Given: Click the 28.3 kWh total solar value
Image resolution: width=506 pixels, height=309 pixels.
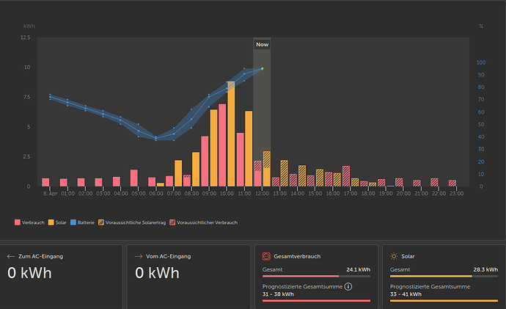Looking at the screenshot, I should [485, 269].
